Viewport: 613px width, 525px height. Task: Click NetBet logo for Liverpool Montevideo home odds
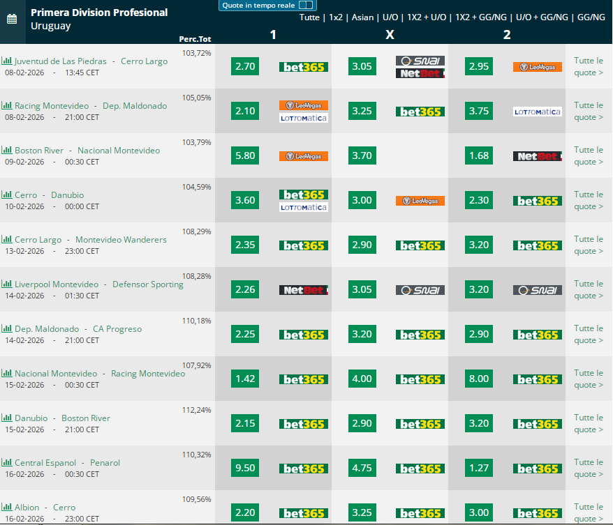(304, 290)
